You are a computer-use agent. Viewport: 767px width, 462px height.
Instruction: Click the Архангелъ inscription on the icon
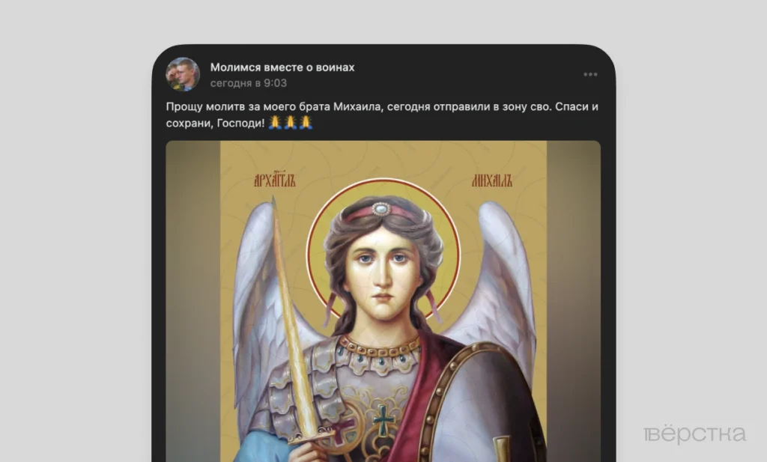(275, 180)
